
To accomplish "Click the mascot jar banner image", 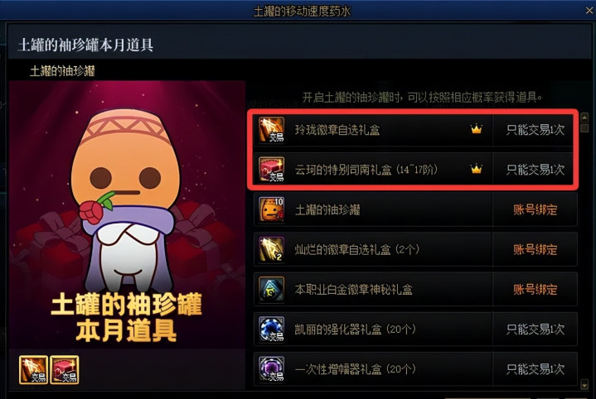I will (127, 214).
